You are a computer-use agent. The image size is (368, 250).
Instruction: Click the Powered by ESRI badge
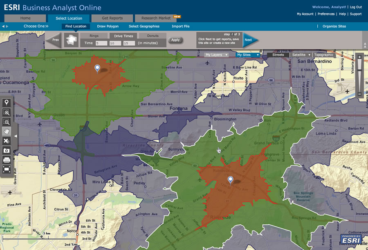pos(351,239)
